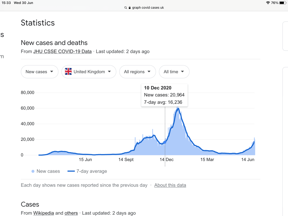This screenshot has height=216, width=288.
Task: Click the 10 Dec 2020 tooltip box
Action: point(164,95)
